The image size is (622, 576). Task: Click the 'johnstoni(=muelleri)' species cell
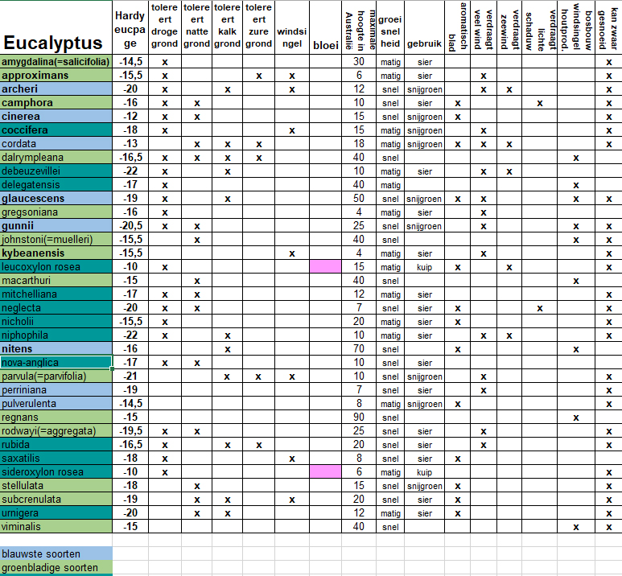56,240
